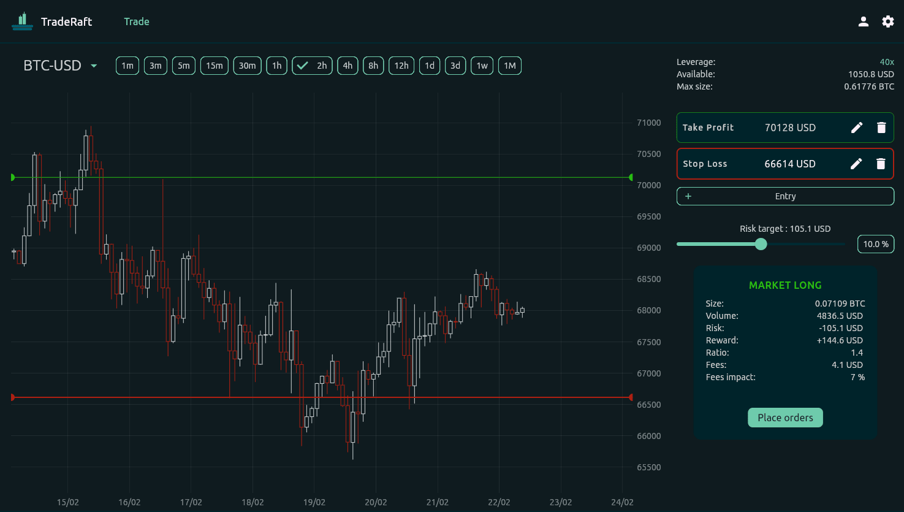The width and height of the screenshot is (904, 512).
Task: Remove the Stop Loss with the trash icon
Action: 881,164
